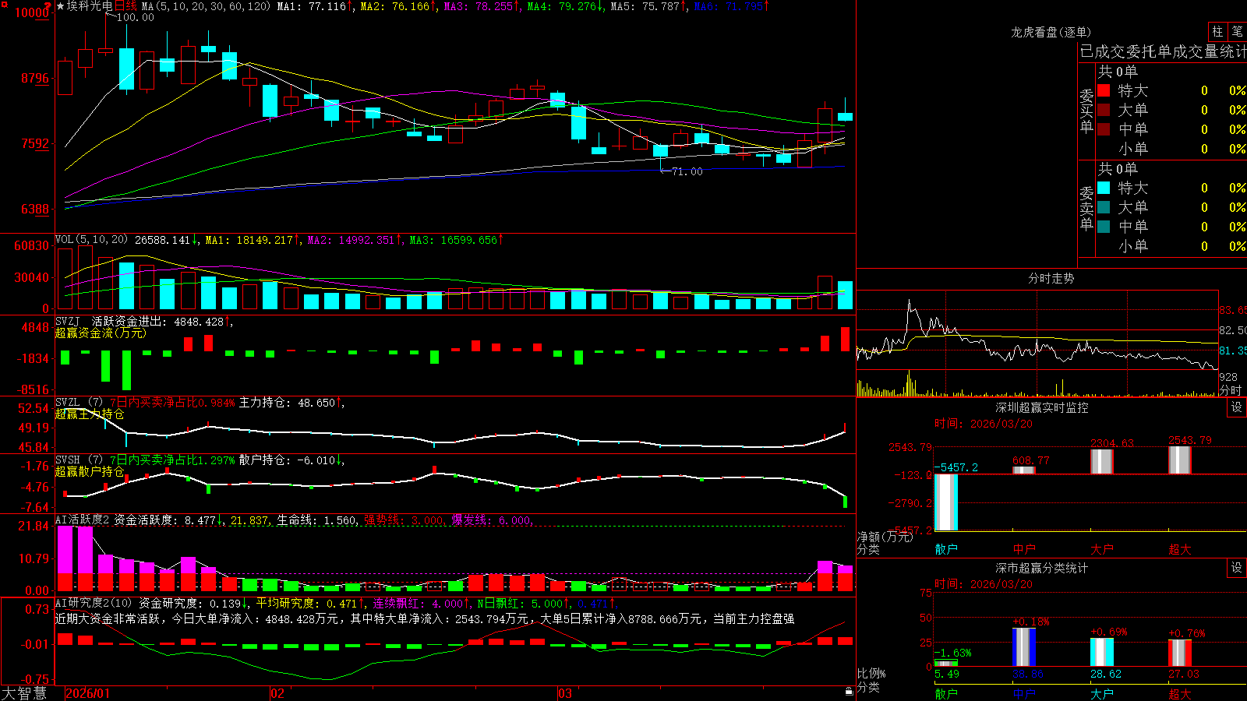The height and width of the screenshot is (701, 1247).
Task: Click the 超大 bar showing 2543.79
Action: [x=1180, y=460]
